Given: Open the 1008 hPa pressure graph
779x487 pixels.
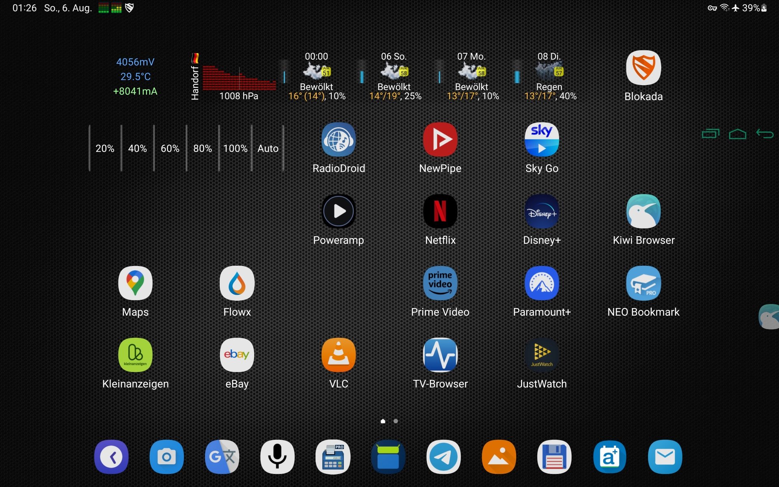Looking at the screenshot, I should coord(239,83).
